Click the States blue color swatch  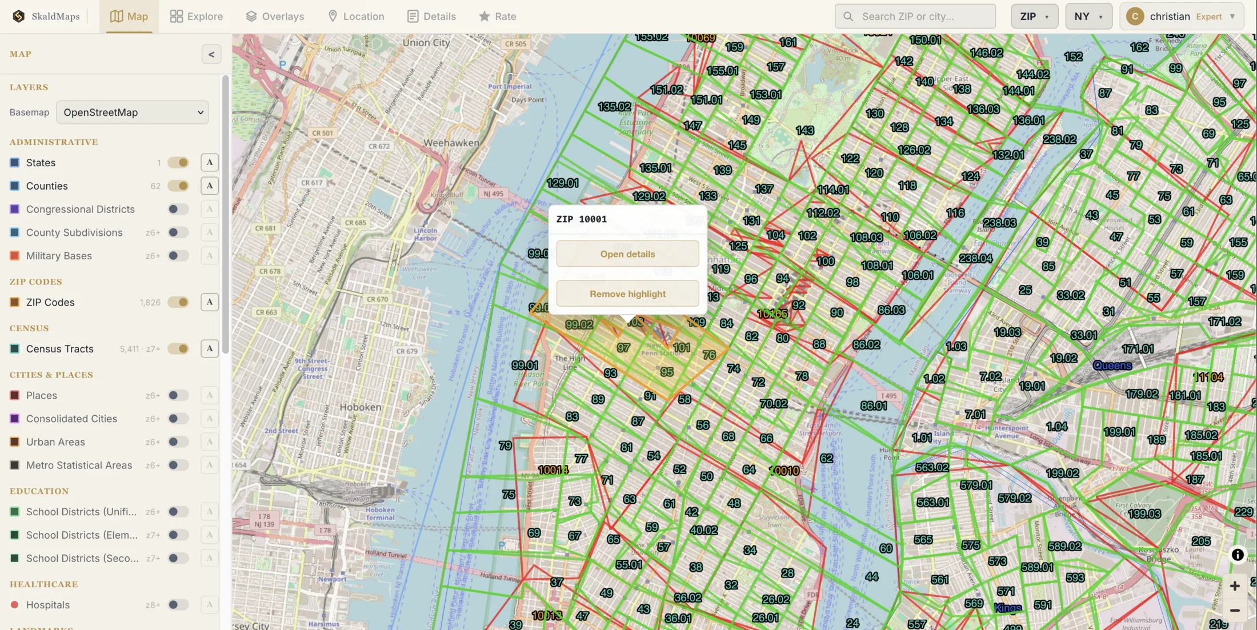click(15, 162)
